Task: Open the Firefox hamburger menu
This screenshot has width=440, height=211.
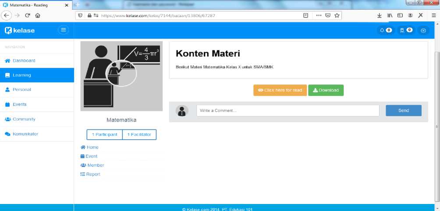Action: click(434, 16)
